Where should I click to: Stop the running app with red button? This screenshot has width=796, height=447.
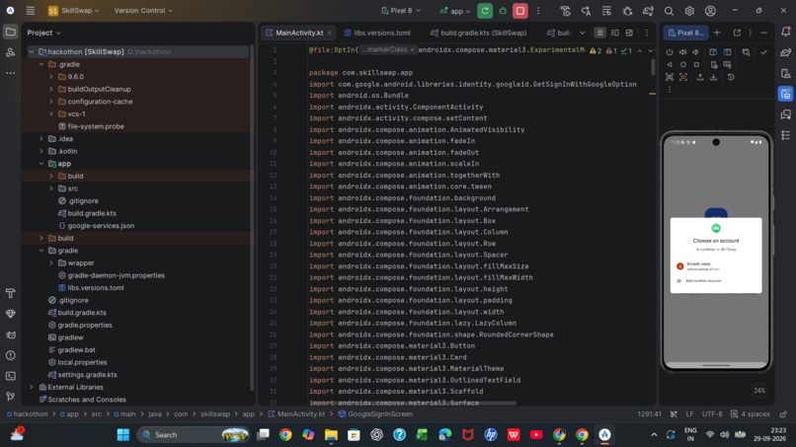[x=519, y=11]
